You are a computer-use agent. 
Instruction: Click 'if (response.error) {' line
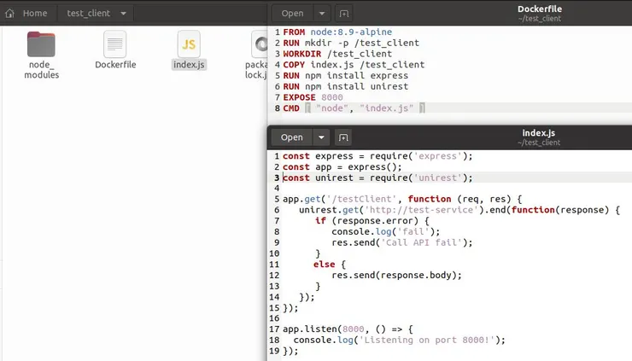pos(372,221)
